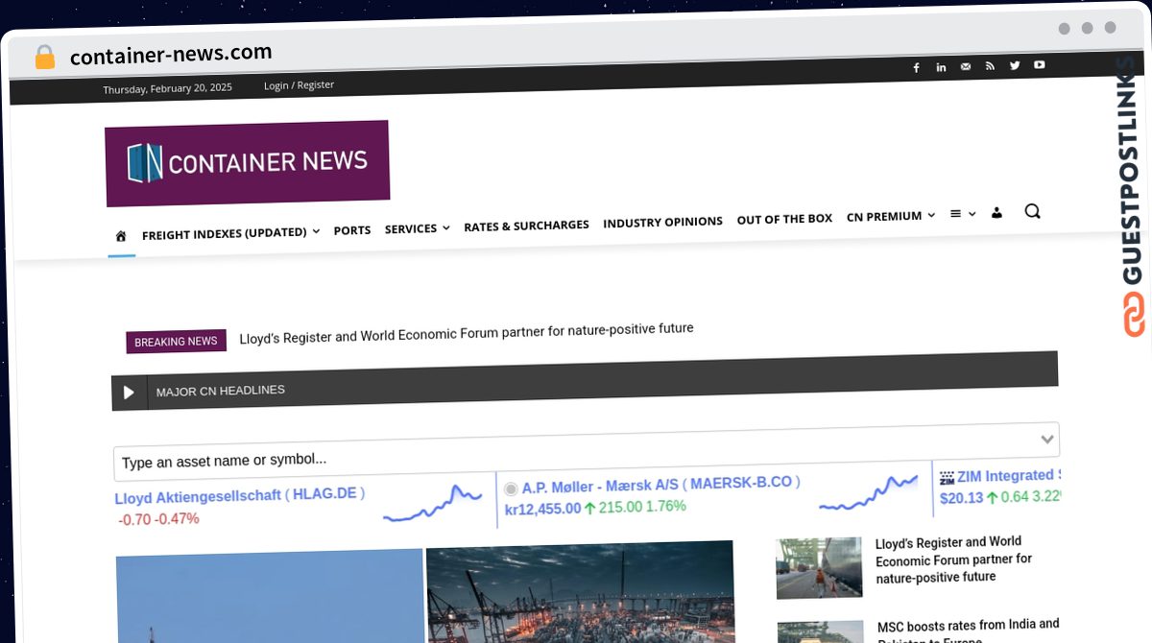Open the A.P. Møller - Mærsk ticker
The height and width of the screenshot is (643, 1152).
(x=660, y=485)
